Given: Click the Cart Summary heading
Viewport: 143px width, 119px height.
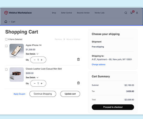Looking at the screenshot, I should point(101,76).
